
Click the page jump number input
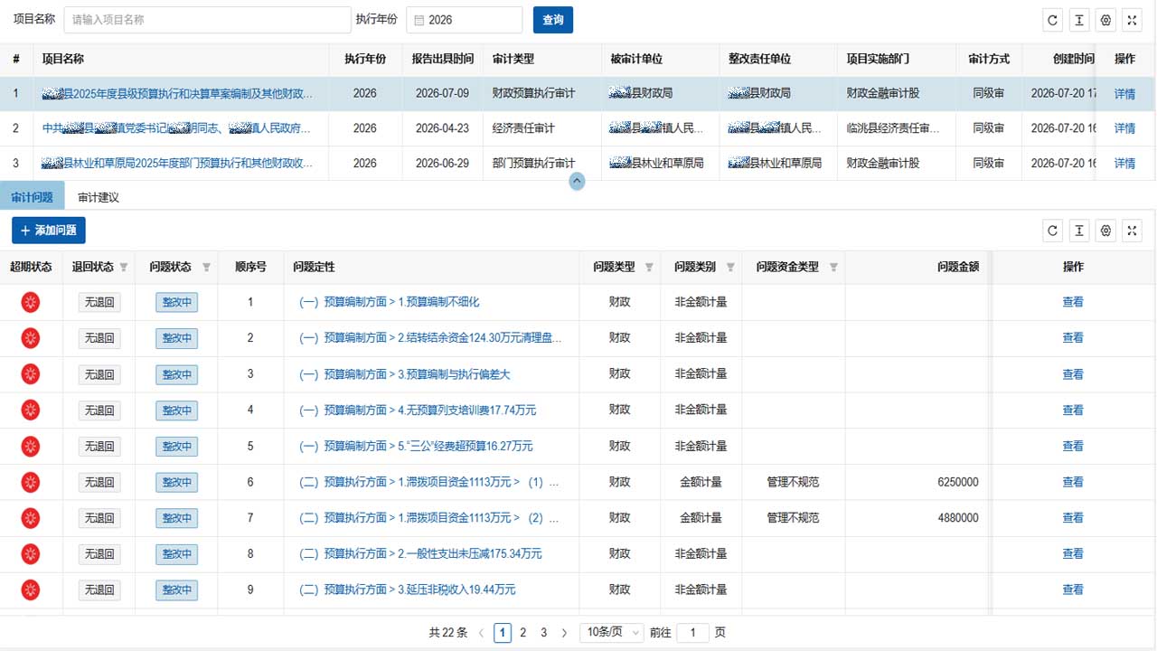point(692,633)
